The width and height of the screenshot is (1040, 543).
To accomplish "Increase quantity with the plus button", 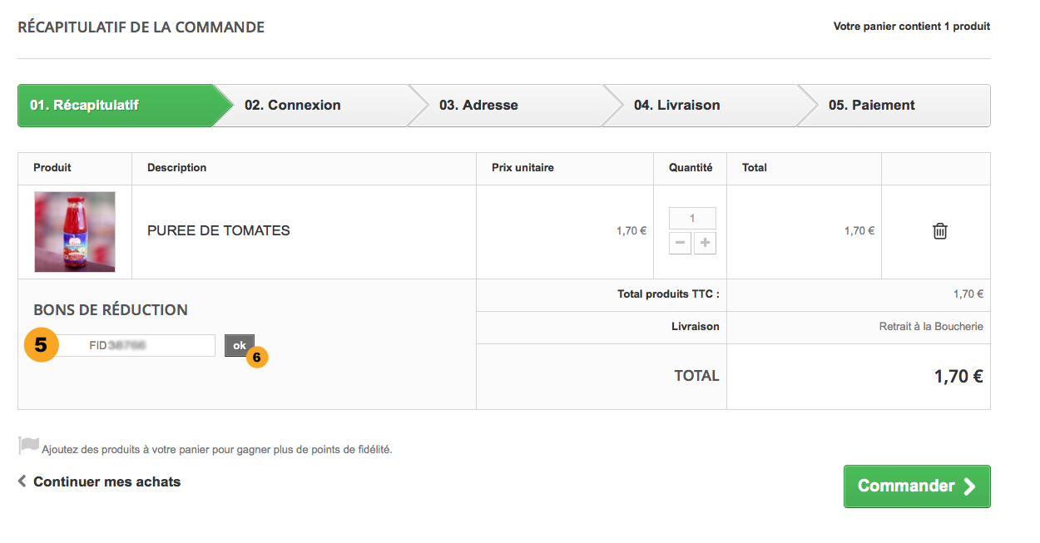I will tap(705, 243).
